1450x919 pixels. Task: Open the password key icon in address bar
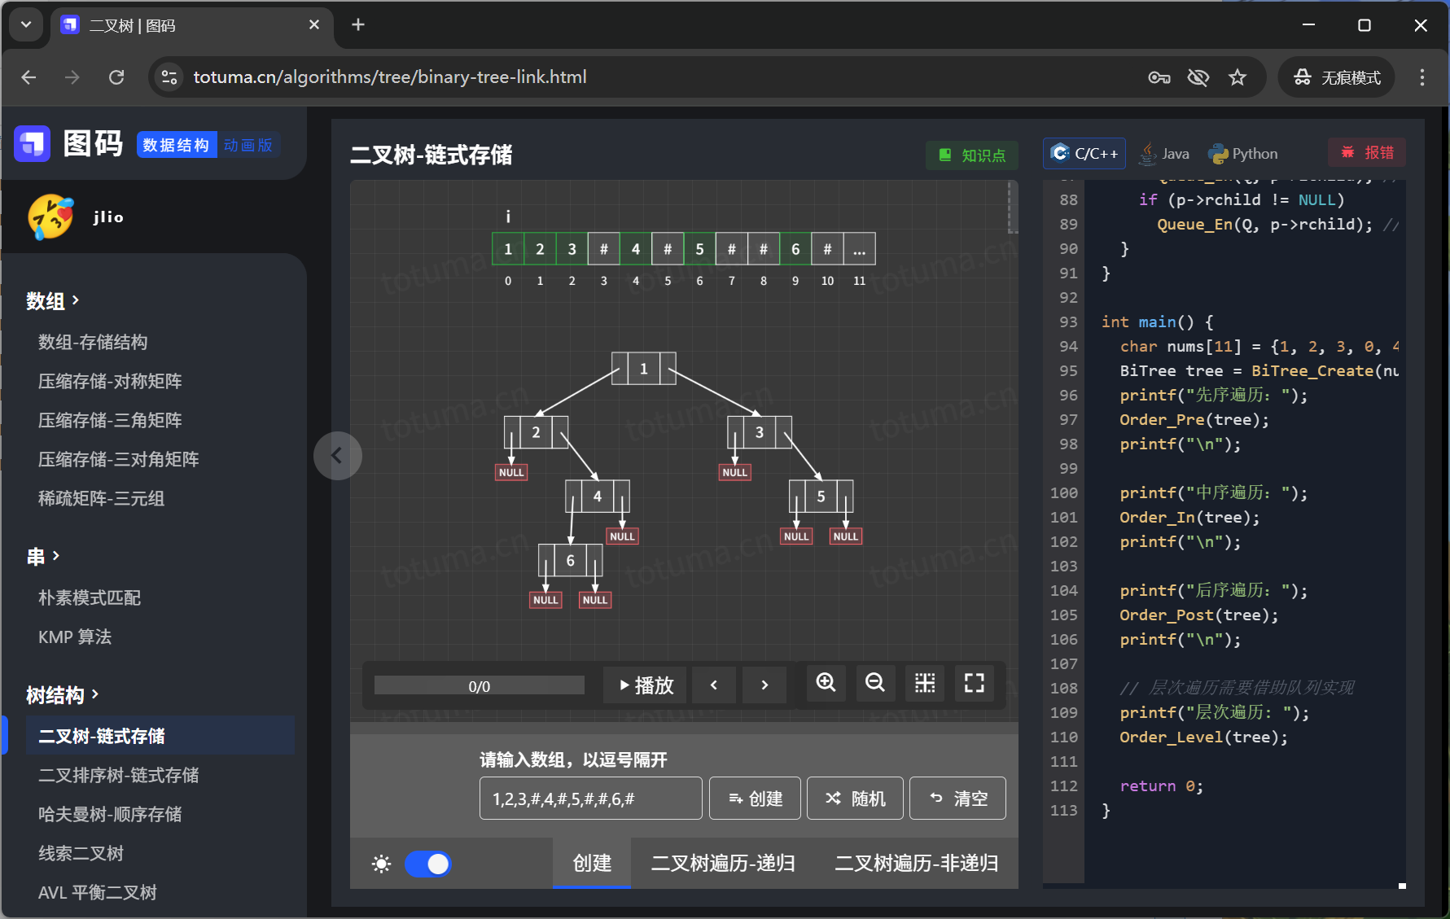point(1159,77)
